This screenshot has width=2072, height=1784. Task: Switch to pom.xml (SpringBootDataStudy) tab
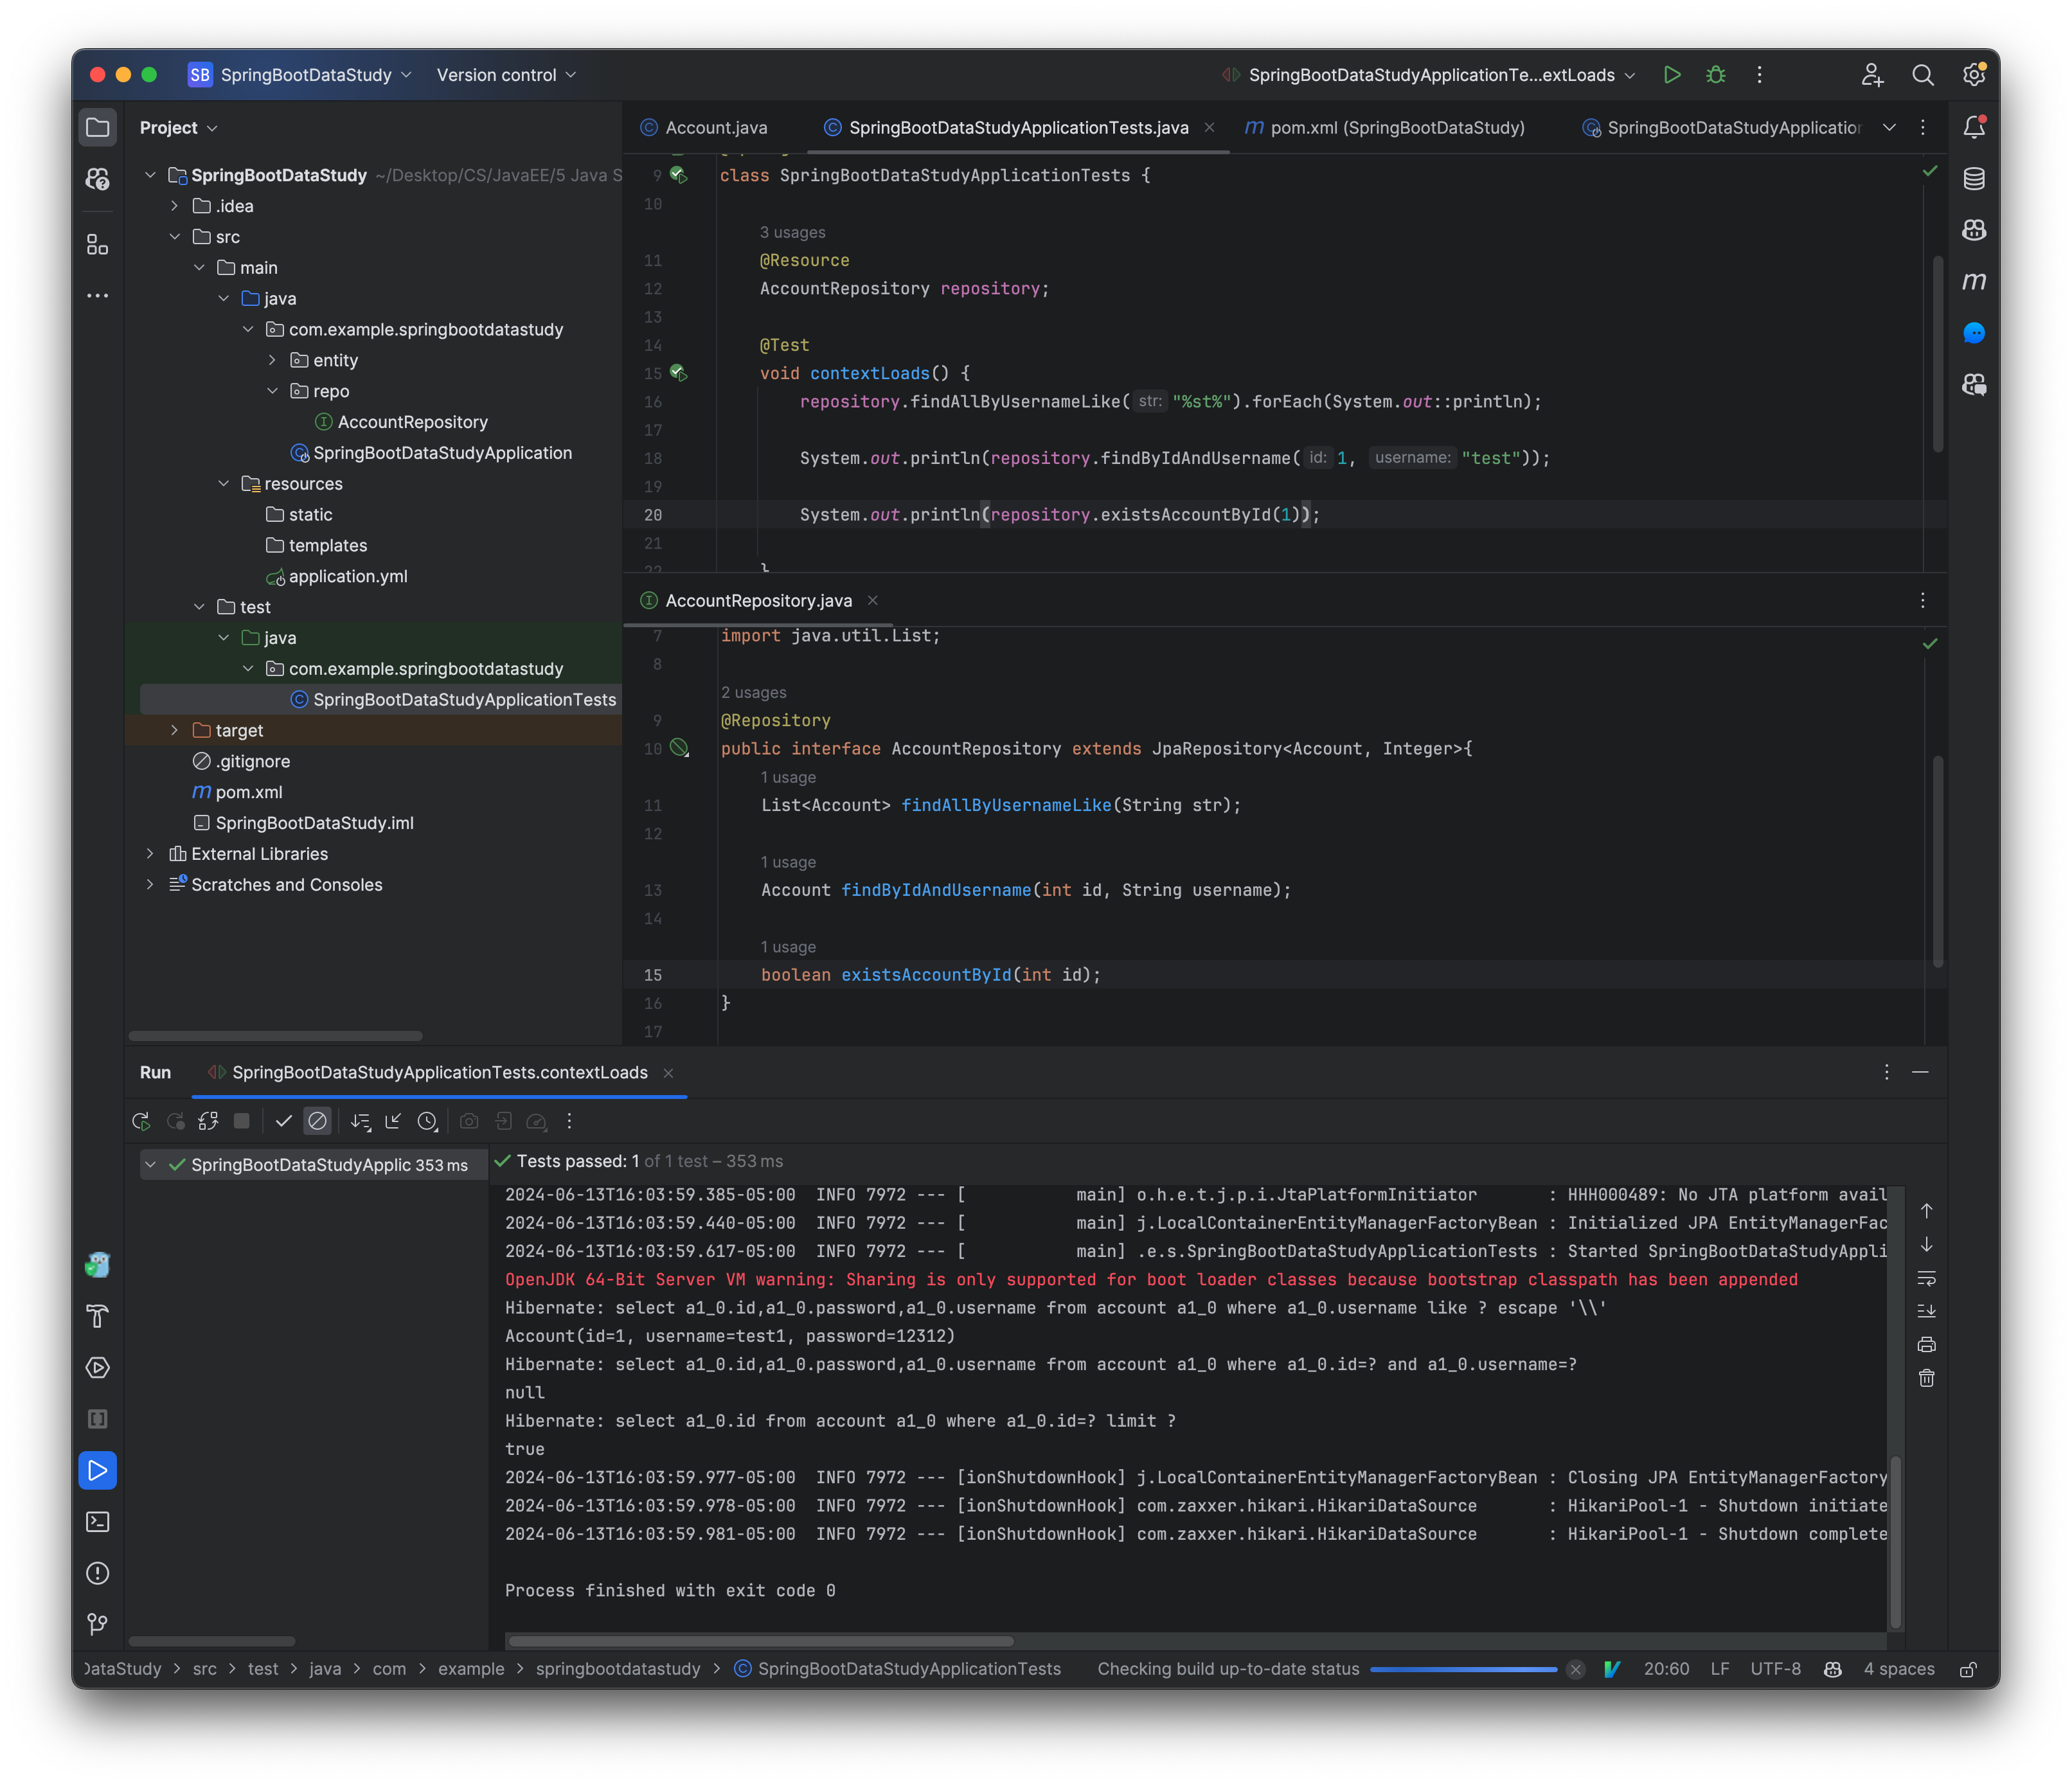(1385, 127)
